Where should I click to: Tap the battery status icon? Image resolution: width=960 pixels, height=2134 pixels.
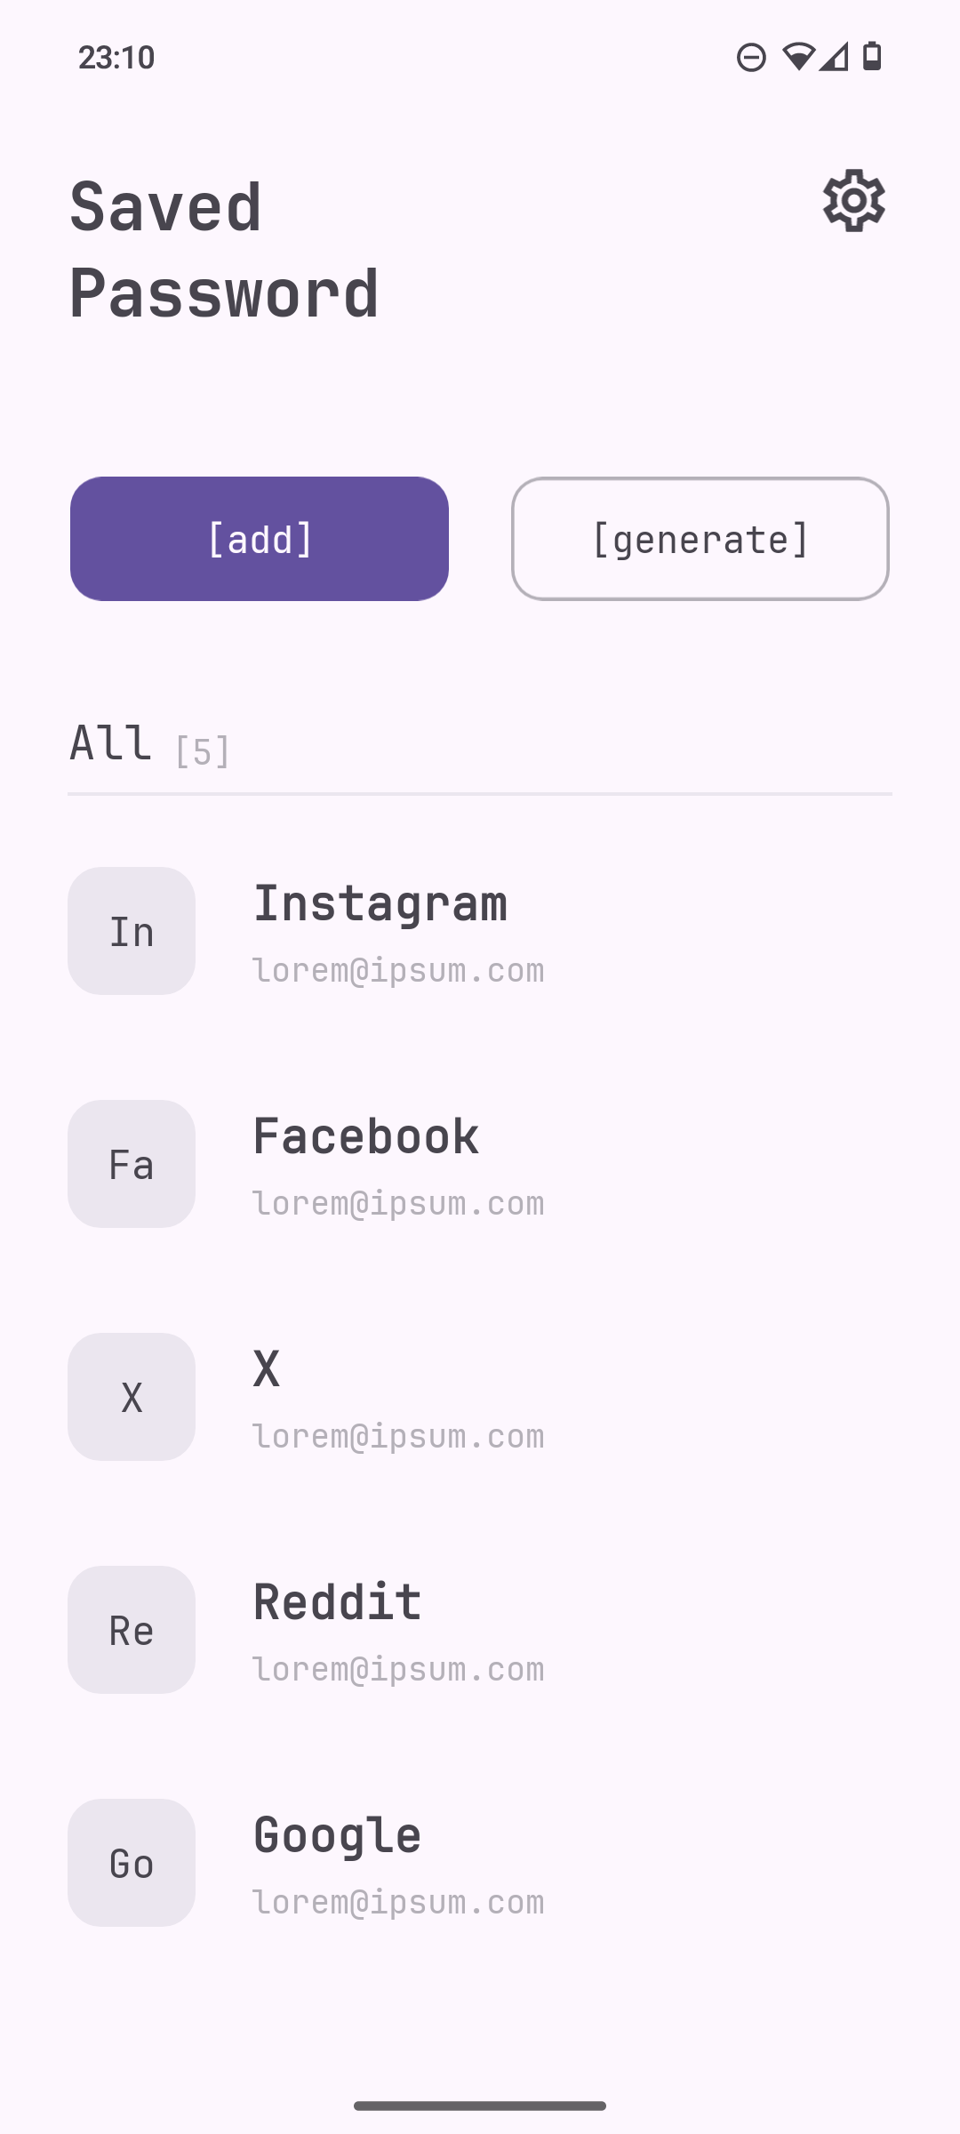tap(872, 57)
